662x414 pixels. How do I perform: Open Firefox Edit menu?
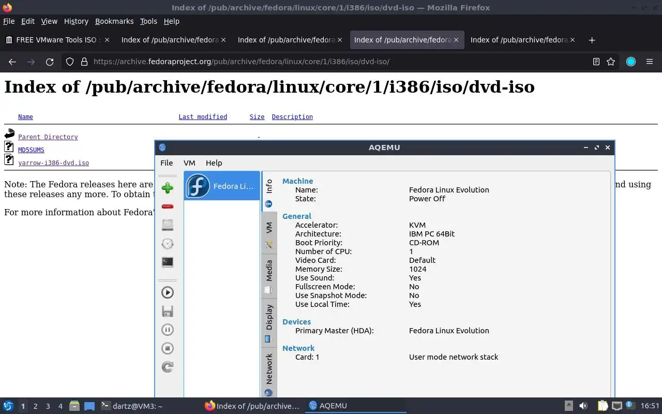(x=28, y=21)
